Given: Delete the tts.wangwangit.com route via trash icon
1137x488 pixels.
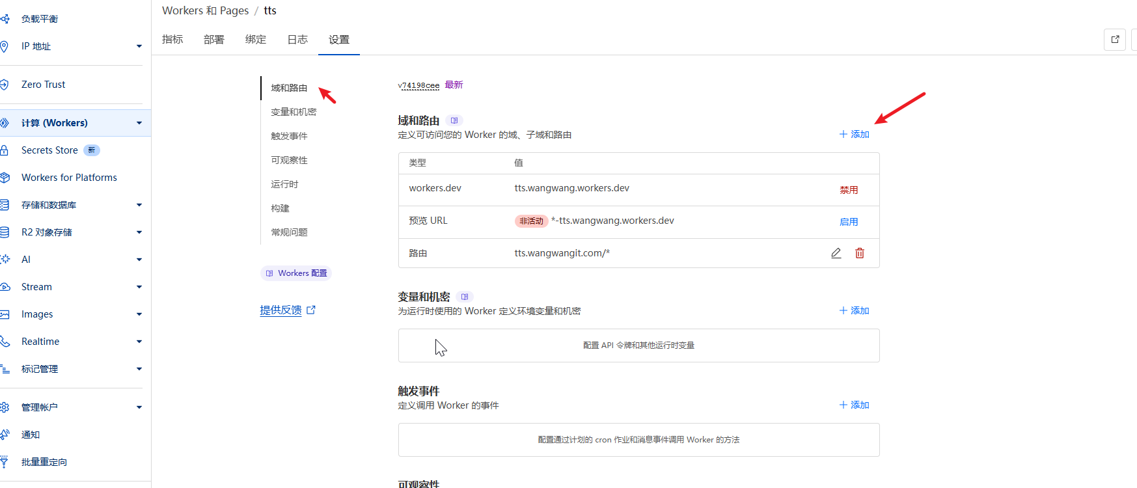Looking at the screenshot, I should click(x=859, y=253).
